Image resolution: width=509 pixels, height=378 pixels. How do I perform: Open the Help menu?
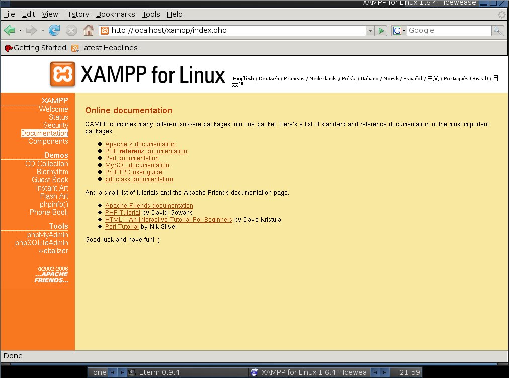point(175,14)
